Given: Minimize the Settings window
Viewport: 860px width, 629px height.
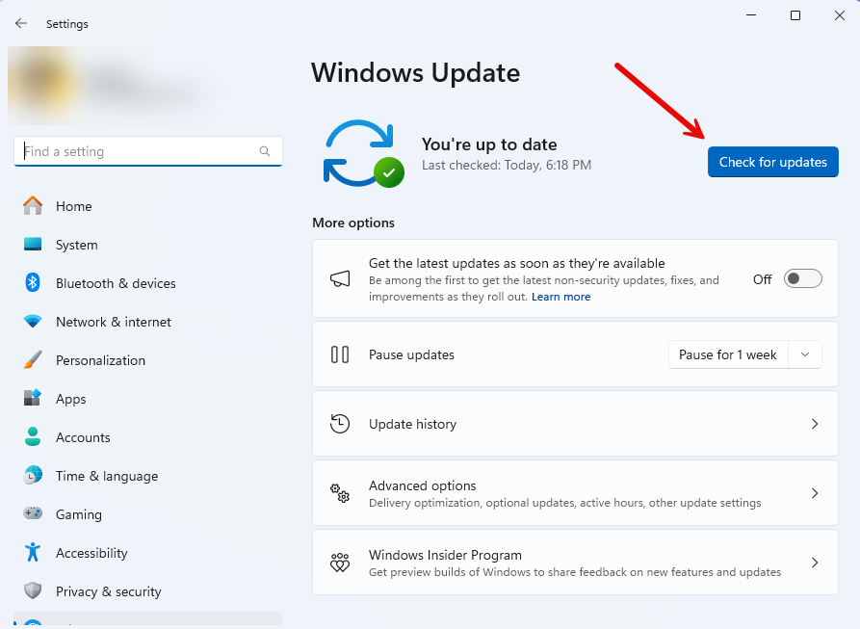Looking at the screenshot, I should click(751, 15).
